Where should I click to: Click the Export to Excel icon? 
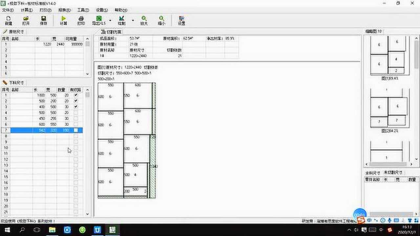point(99,20)
